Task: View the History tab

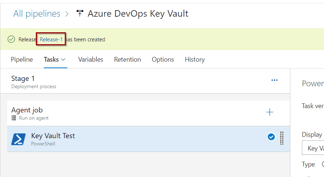Action: coord(195,59)
